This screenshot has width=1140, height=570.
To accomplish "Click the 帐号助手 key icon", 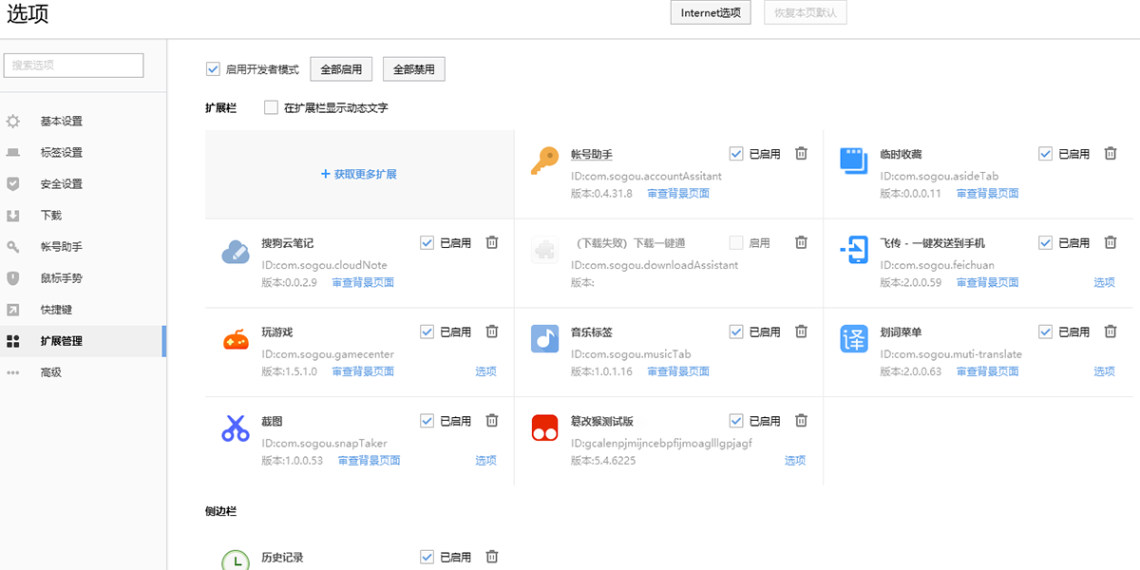I will pyautogui.click(x=544, y=161).
